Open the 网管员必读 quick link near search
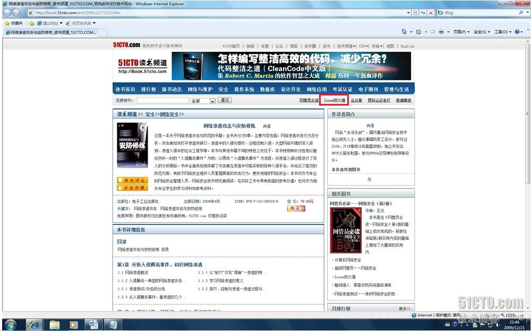 (309, 100)
